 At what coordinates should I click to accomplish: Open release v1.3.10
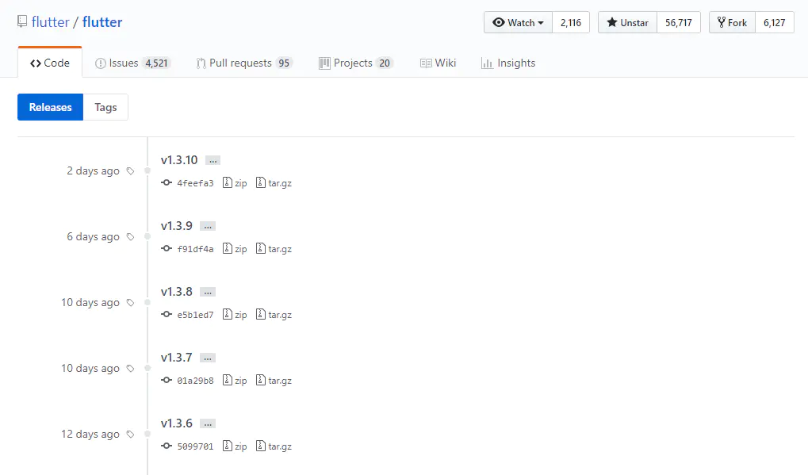179,159
